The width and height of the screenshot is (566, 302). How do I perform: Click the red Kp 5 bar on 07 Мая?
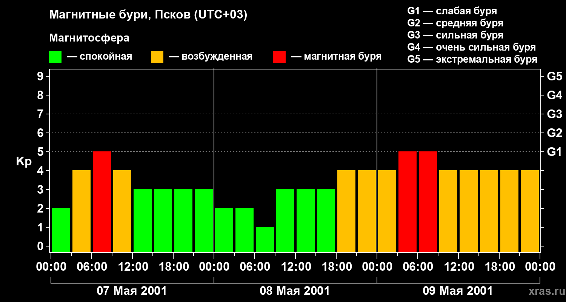pos(102,202)
